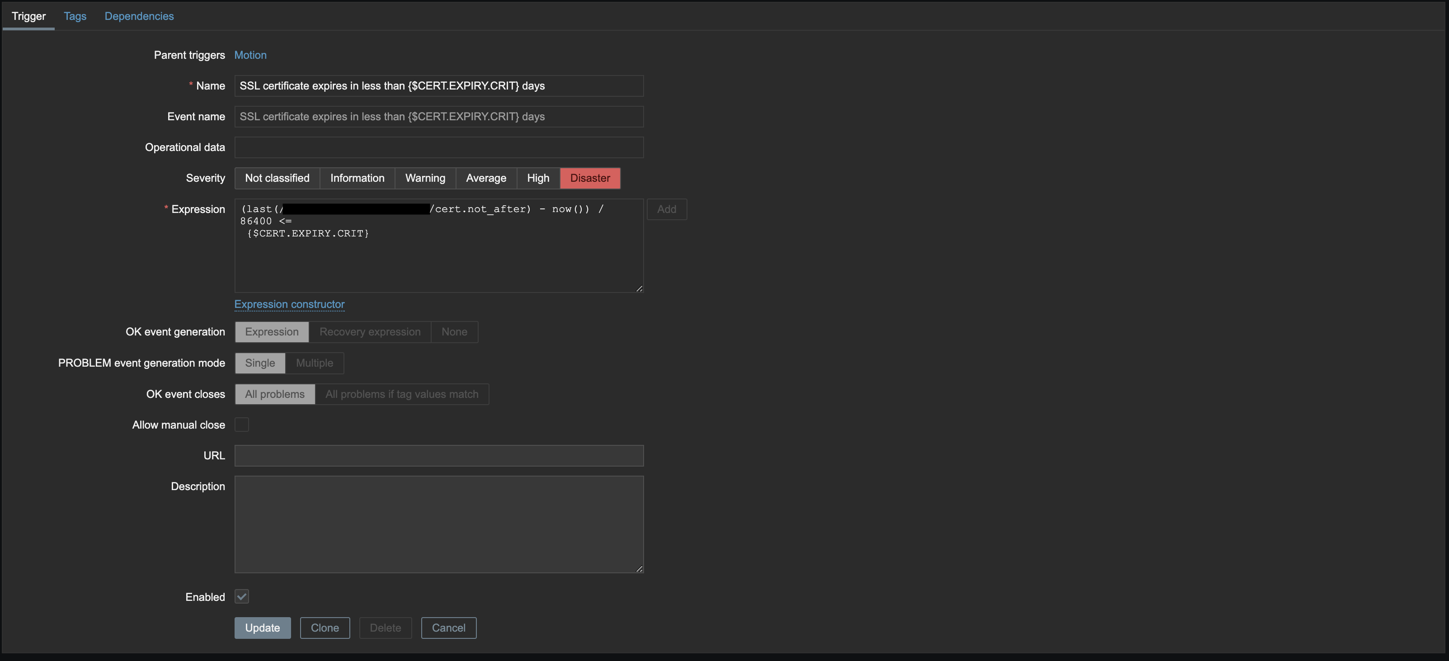This screenshot has width=1449, height=661.
Task: Open the Dependencies tab
Action: coord(139,16)
